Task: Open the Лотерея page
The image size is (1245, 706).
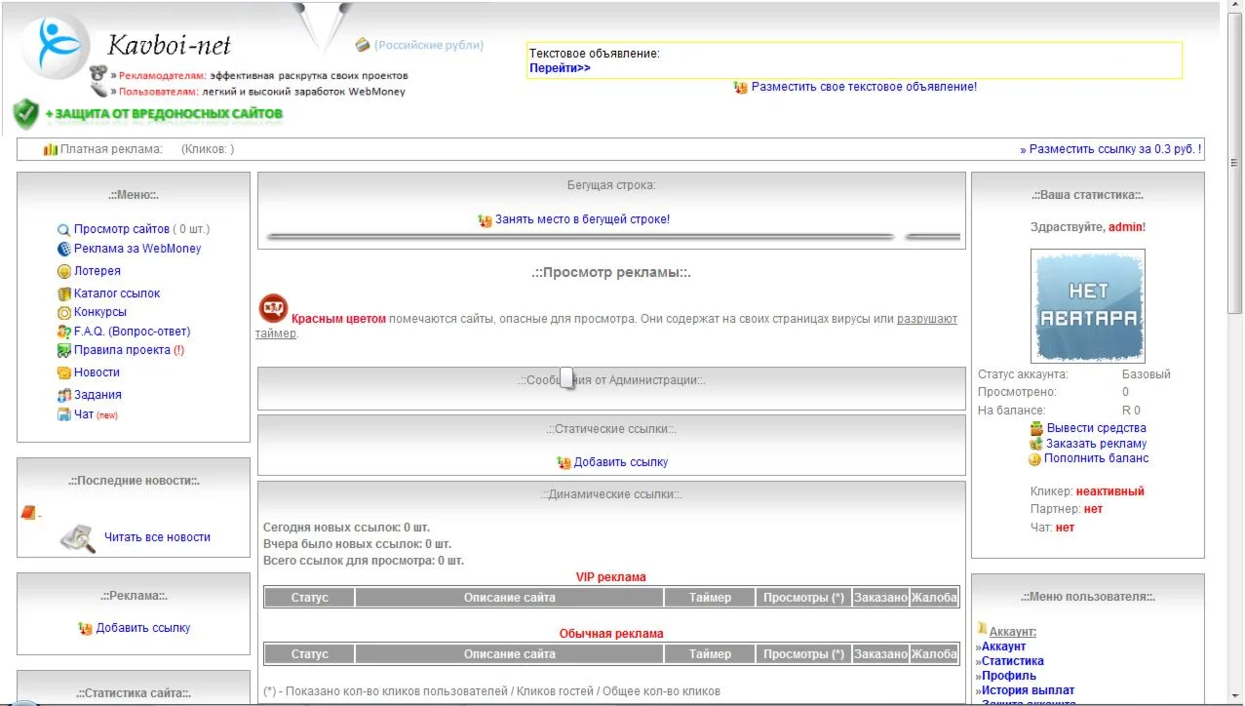Action: click(97, 271)
